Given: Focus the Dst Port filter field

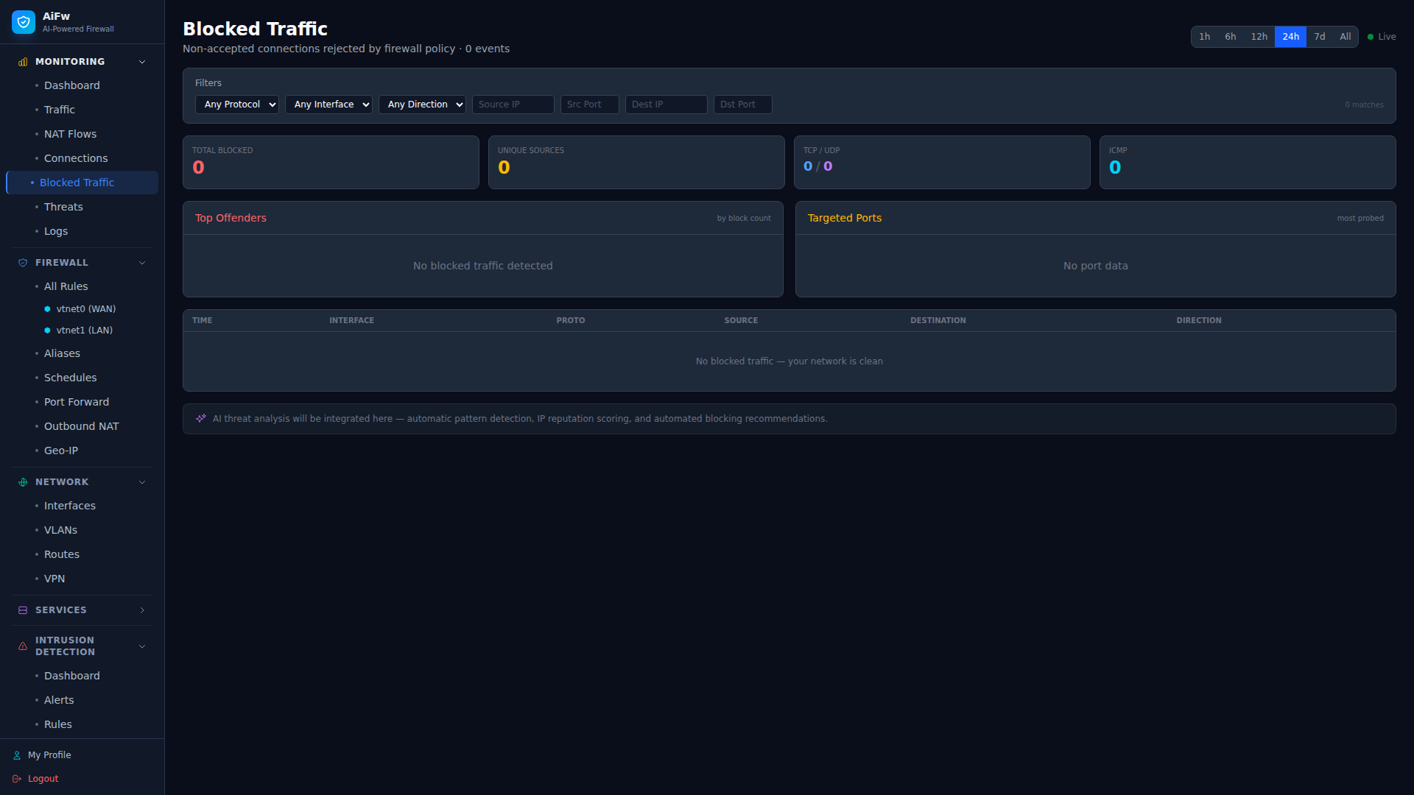Looking at the screenshot, I should 743,105.
